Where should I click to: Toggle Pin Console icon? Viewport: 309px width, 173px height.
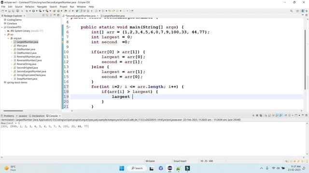(285, 115)
